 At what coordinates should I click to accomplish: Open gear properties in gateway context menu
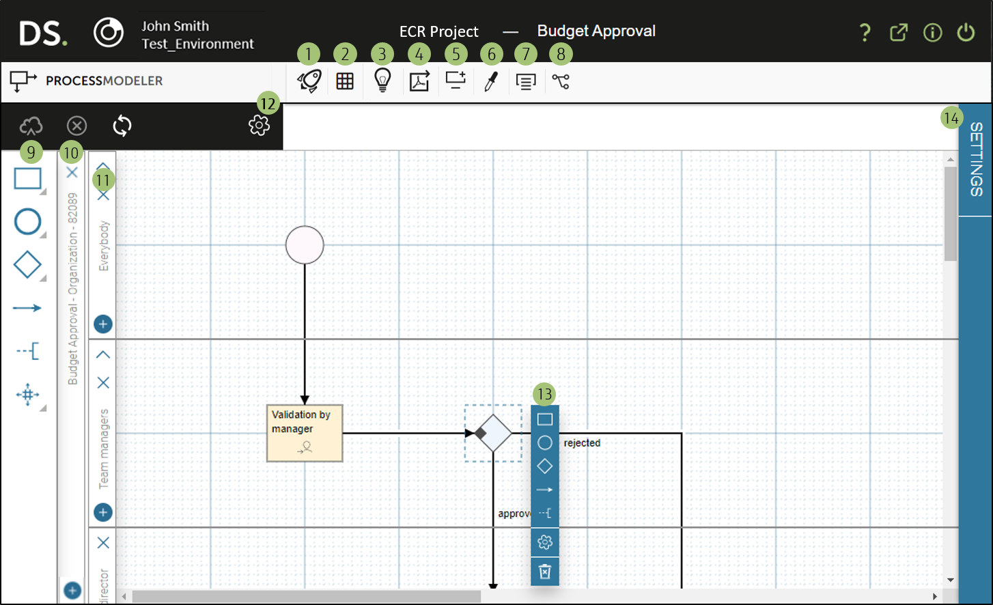tap(545, 542)
